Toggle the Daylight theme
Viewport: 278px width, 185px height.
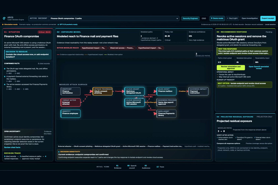click(x=232, y=18)
